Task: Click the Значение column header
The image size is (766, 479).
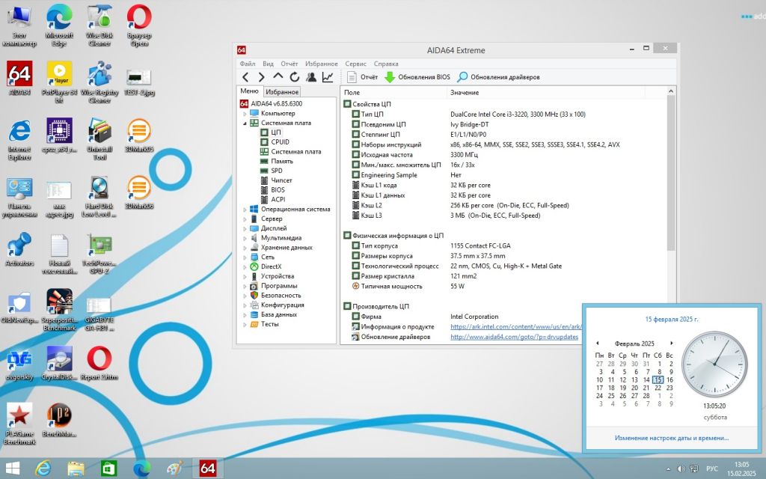Action: click(x=545, y=92)
